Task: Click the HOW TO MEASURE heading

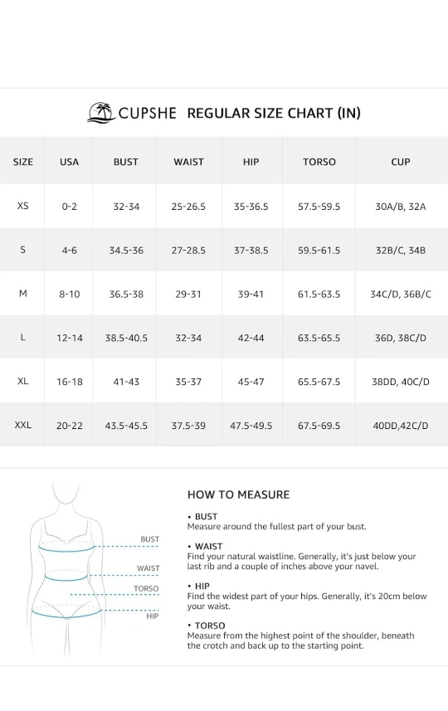Action: (238, 494)
